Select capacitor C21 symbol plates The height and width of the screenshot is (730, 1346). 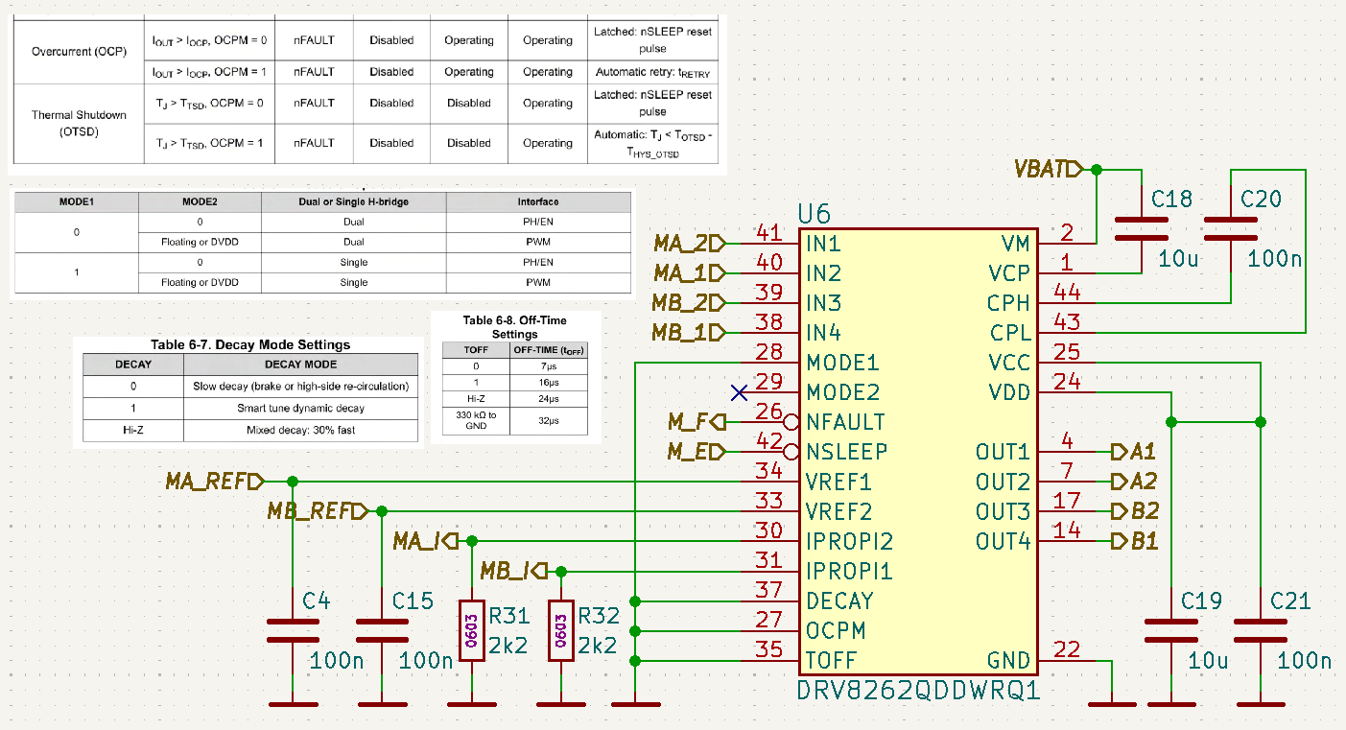tap(1261, 630)
